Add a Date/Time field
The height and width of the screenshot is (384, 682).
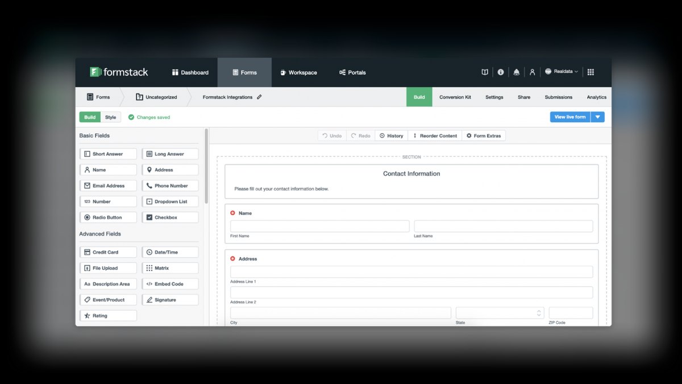tap(170, 252)
